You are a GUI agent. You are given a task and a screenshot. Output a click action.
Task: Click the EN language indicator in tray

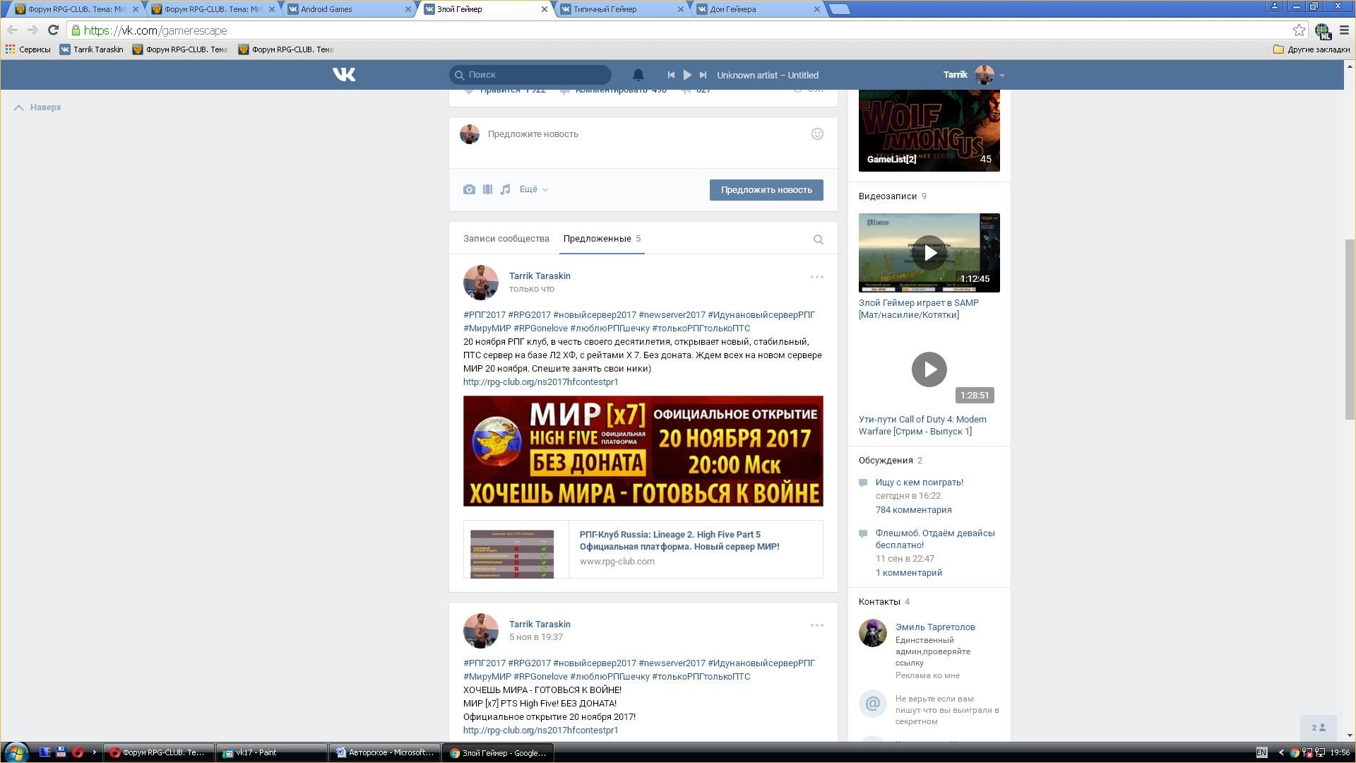point(1261,752)
